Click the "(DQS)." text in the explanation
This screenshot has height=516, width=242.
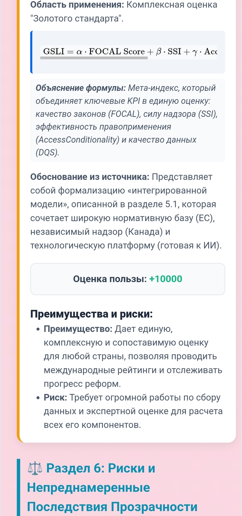47,152
